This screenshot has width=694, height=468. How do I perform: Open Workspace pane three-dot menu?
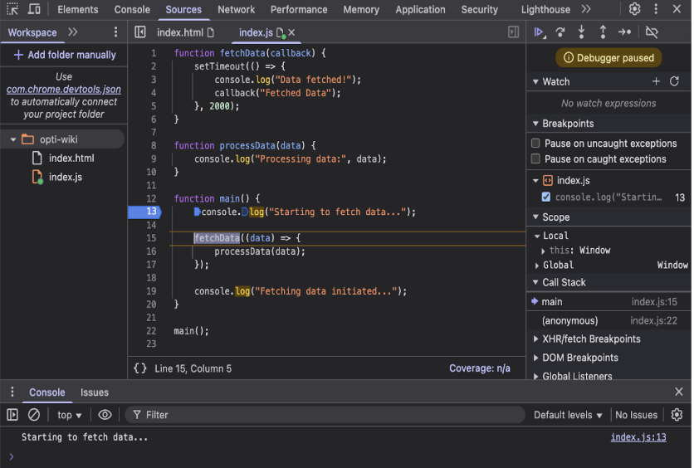click(116, 32)
